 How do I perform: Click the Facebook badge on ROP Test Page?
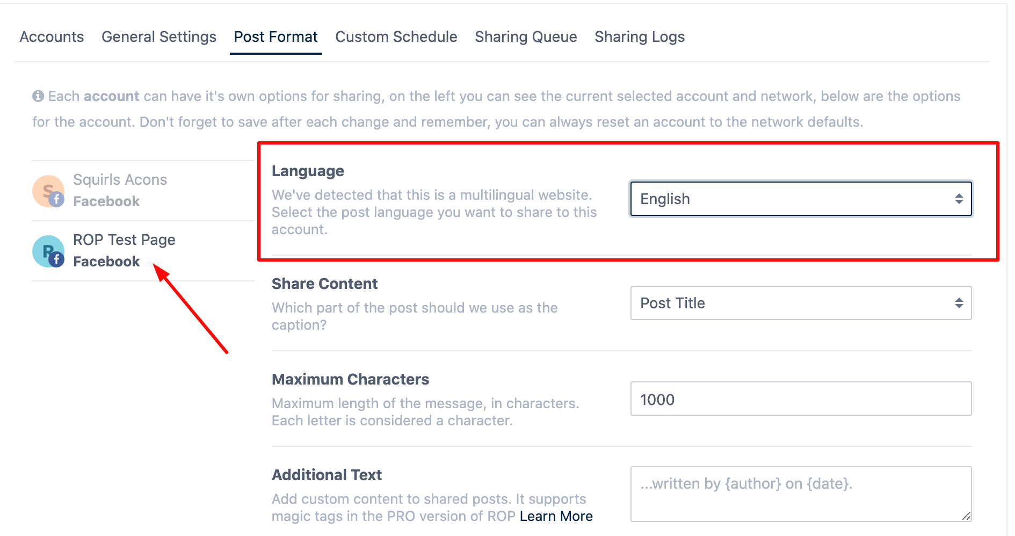point(57,259)
